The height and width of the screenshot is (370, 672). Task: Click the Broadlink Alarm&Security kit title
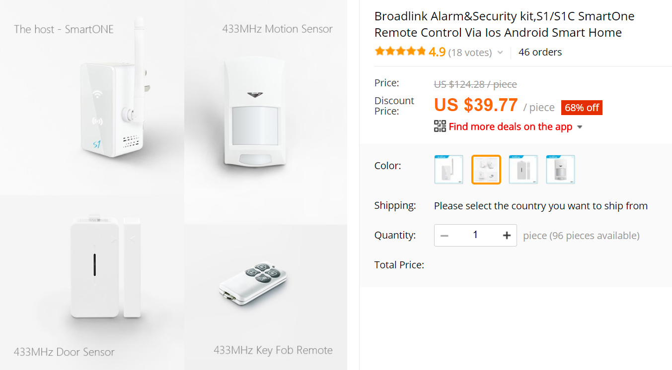coord(504,24)
